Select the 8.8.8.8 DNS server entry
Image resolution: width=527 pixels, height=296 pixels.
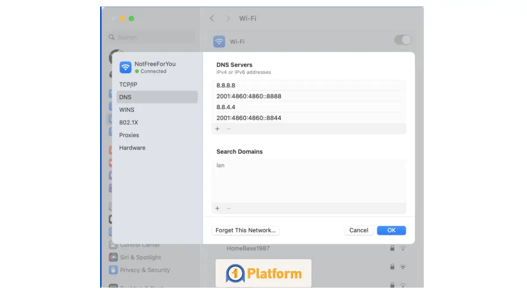point(226,85)
